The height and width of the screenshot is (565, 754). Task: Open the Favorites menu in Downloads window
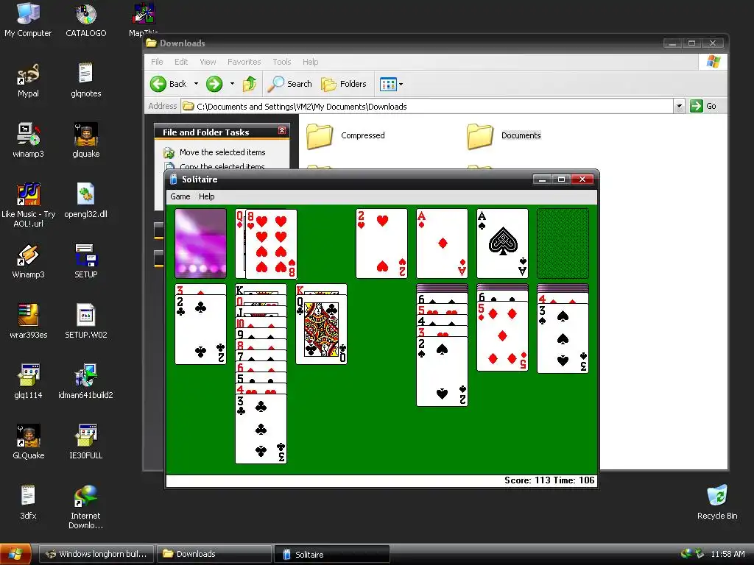pyautogui.click(x=244, y=62)
